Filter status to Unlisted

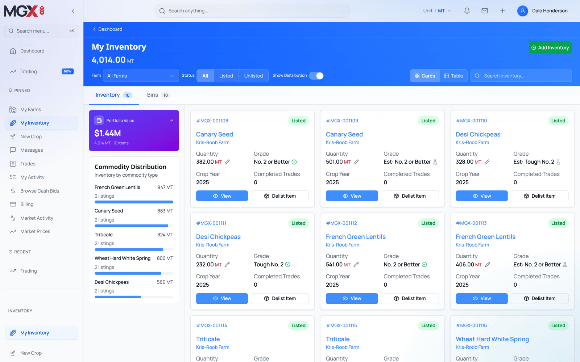tap(253, 76)
